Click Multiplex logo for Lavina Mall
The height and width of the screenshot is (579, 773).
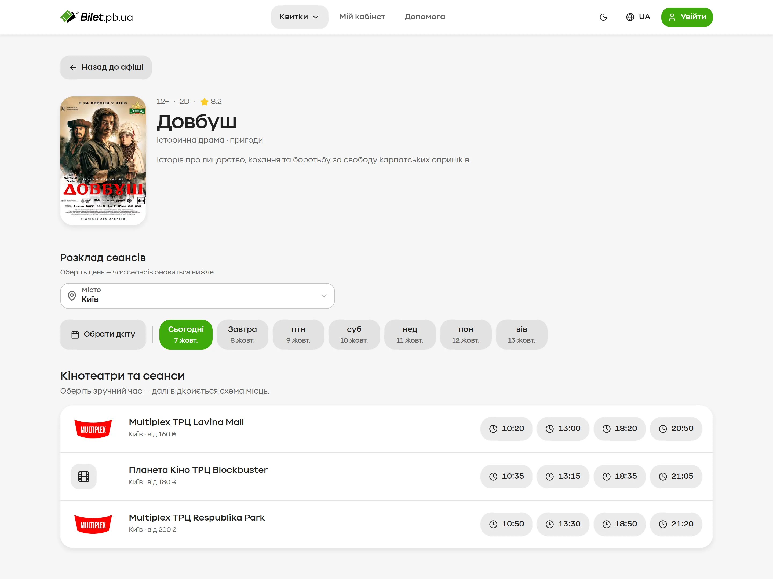coord(93,429)
